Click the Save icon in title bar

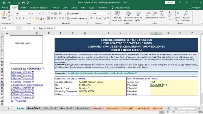[4, 3]
